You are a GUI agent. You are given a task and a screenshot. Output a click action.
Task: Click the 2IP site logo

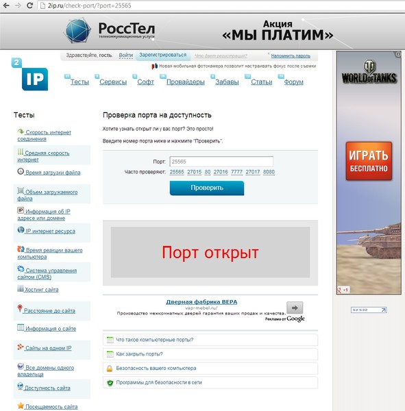click(x=30, y=74)
